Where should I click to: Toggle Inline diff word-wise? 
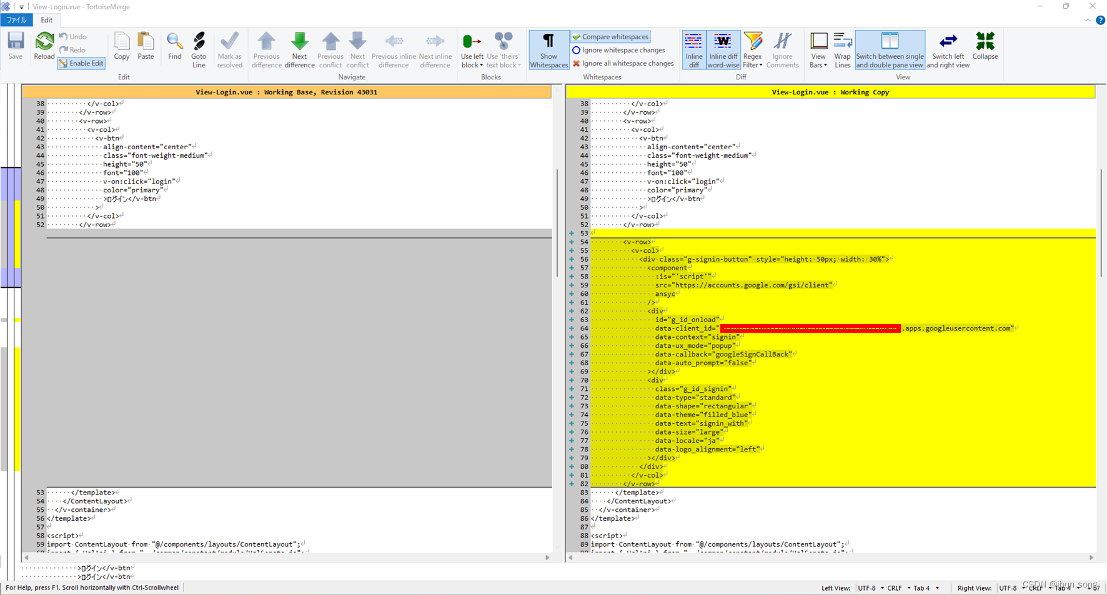pyautogui.click(x=723, y=50)
